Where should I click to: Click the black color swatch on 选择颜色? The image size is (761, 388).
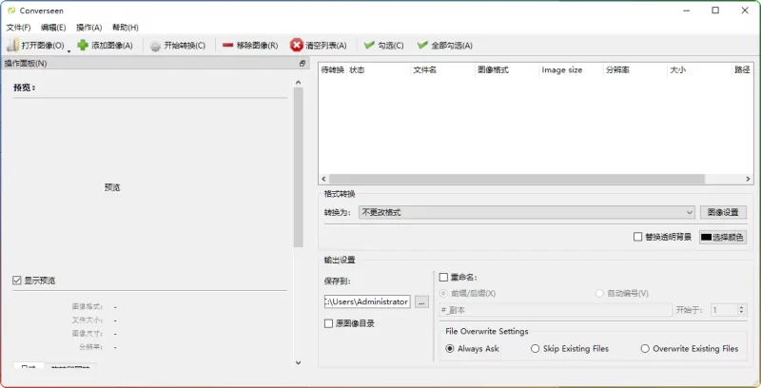tap(706, 237)
